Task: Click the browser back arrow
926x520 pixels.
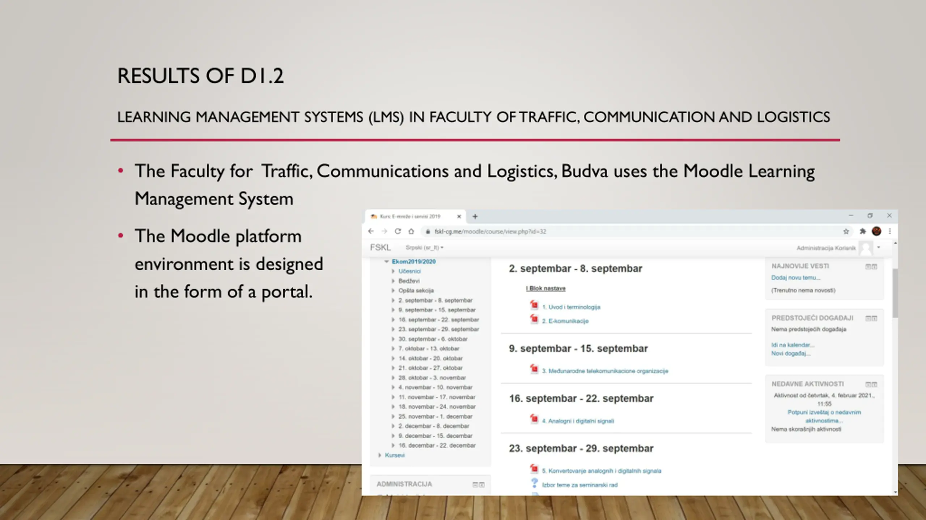Action: point(371,231)
